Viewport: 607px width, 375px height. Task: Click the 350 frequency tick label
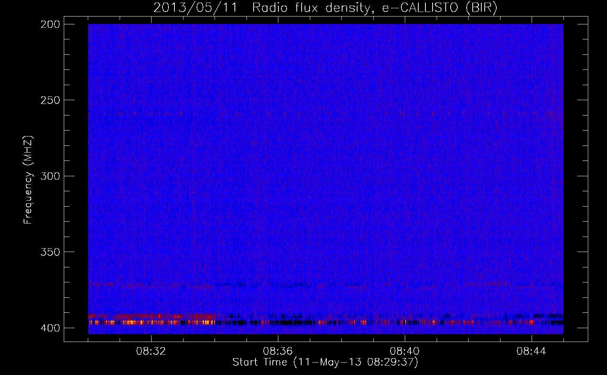tap(50, 252)
